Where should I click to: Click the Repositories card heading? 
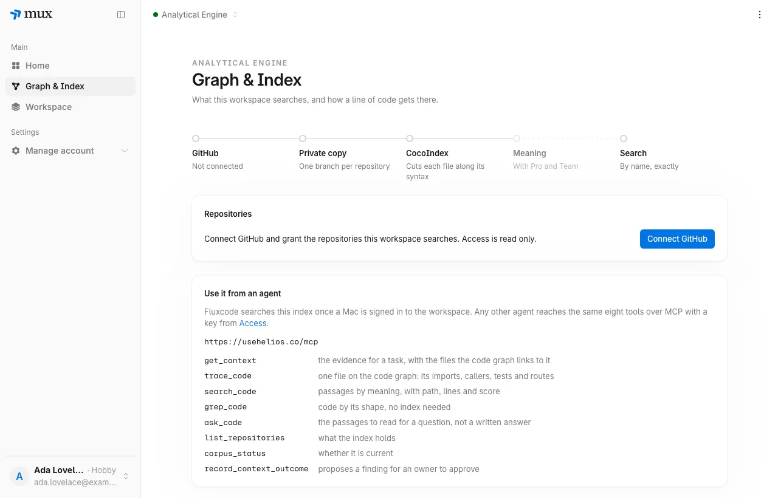tap(228, 214)
